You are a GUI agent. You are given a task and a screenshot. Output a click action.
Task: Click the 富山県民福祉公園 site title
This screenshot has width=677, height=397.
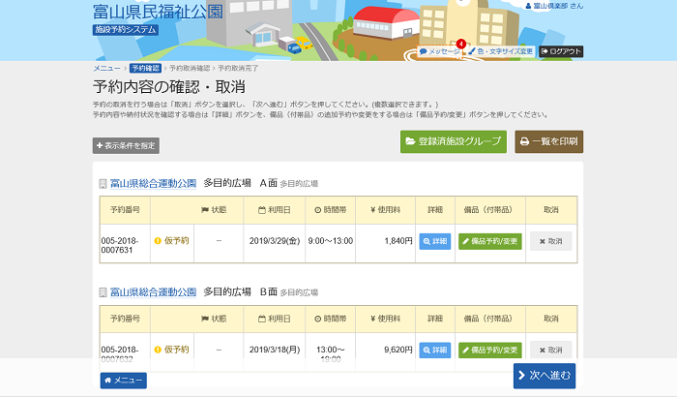point(158,12)
